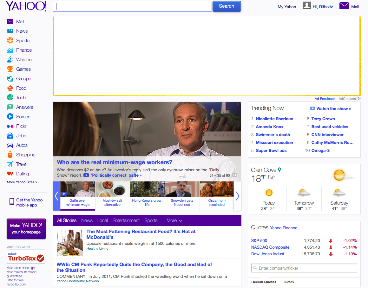
Task: Open the Finance chart icon in sidebar
Action: coord(10,50)
